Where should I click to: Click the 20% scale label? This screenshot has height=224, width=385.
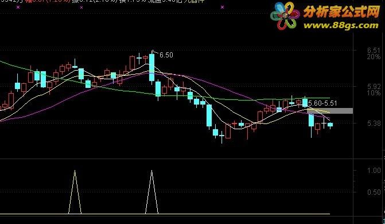pyautogui.click(x=374, y=57)
